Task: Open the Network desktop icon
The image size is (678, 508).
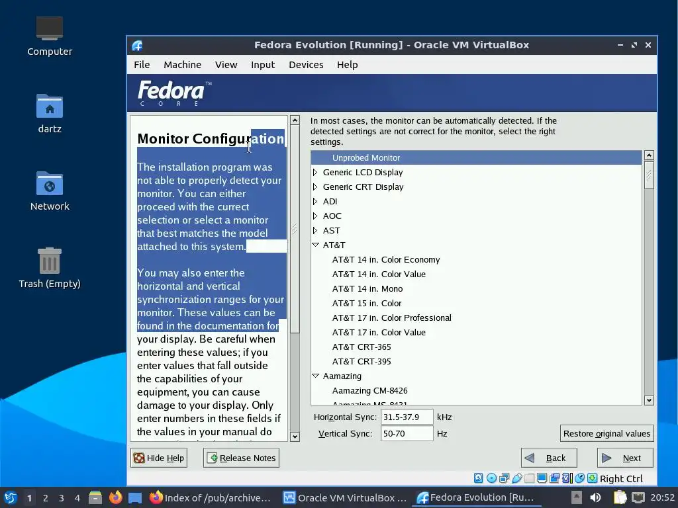Action: pos(49,191)
